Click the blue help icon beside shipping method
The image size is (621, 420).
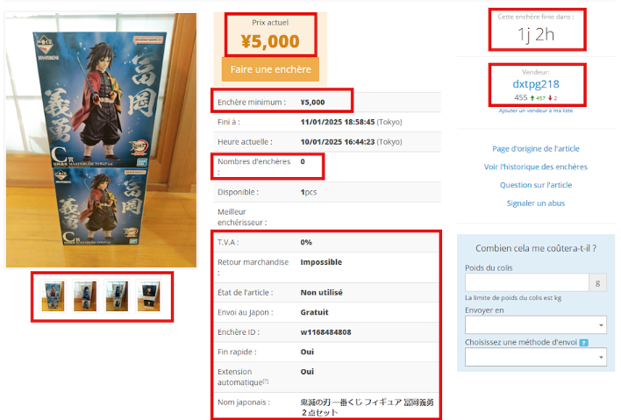583,343
